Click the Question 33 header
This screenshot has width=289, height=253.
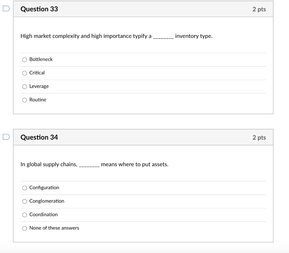tap(39, 9)
